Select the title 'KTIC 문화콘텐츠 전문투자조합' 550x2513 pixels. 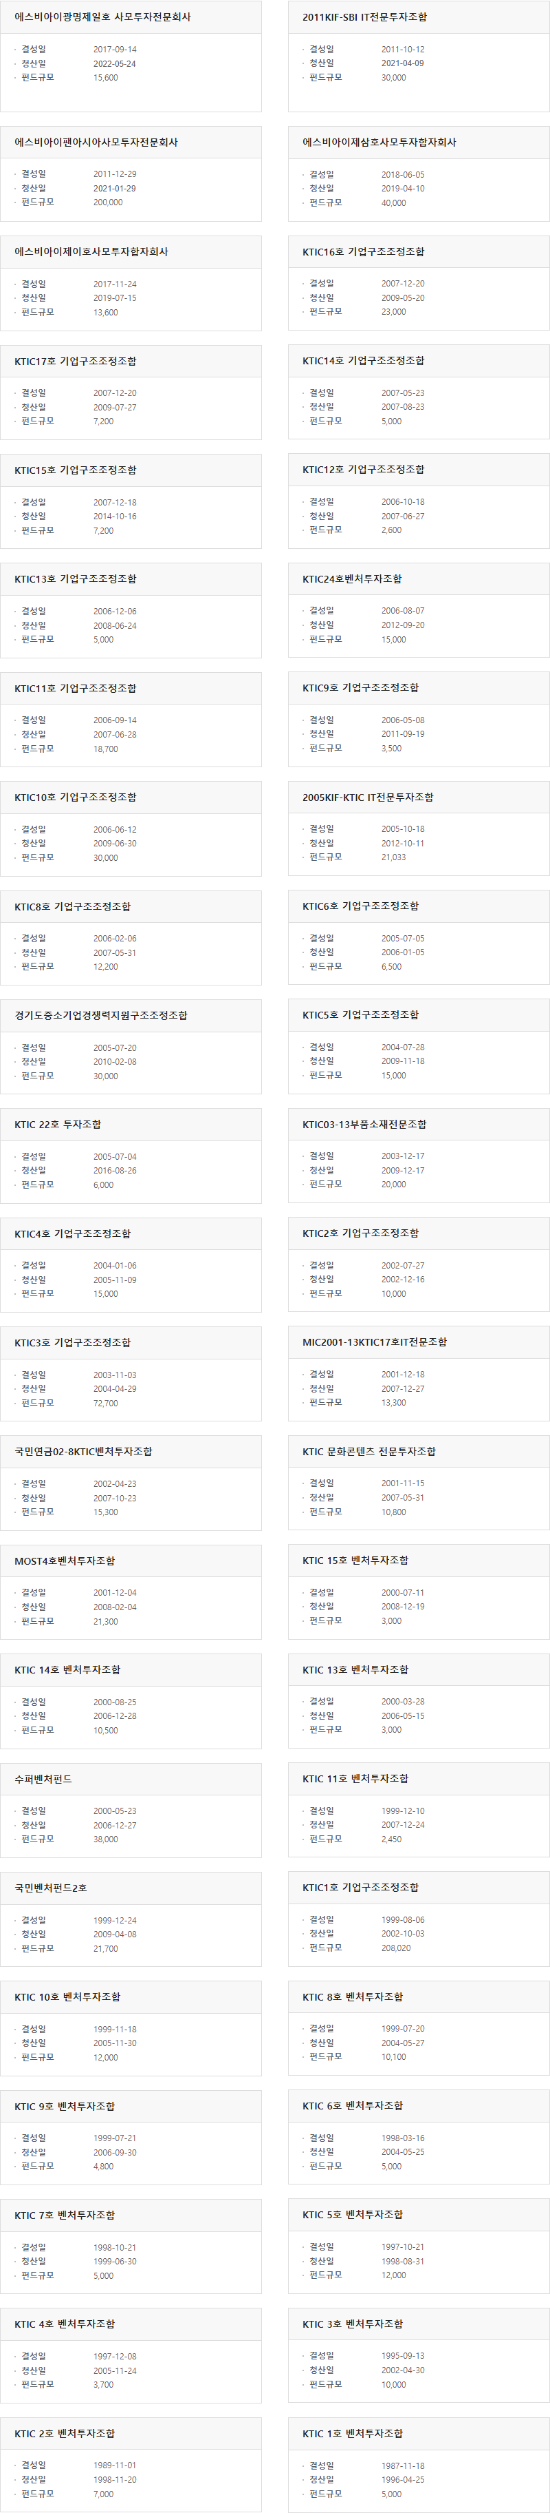click(x=369, y=1450)
